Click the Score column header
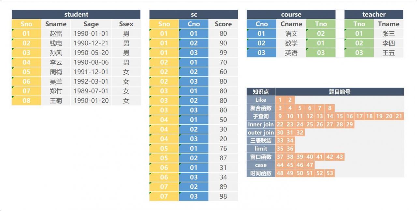Viewport: 417px width, 211px height. coord(223,24)
